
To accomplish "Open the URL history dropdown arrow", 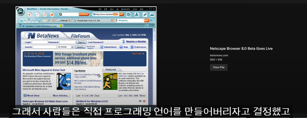I will click(119, 14).
